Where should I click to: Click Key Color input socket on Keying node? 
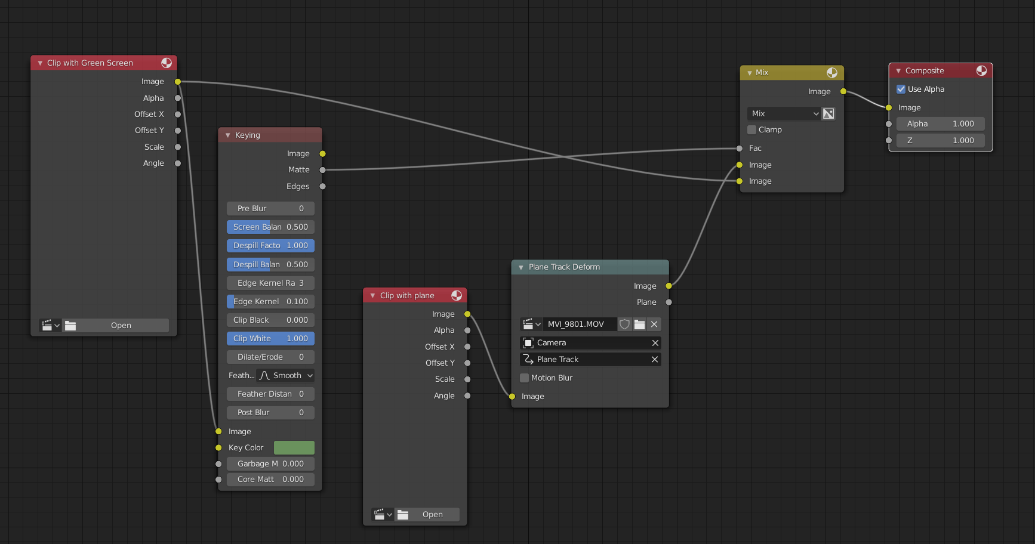pyautogui.click(x=218, y=448)
